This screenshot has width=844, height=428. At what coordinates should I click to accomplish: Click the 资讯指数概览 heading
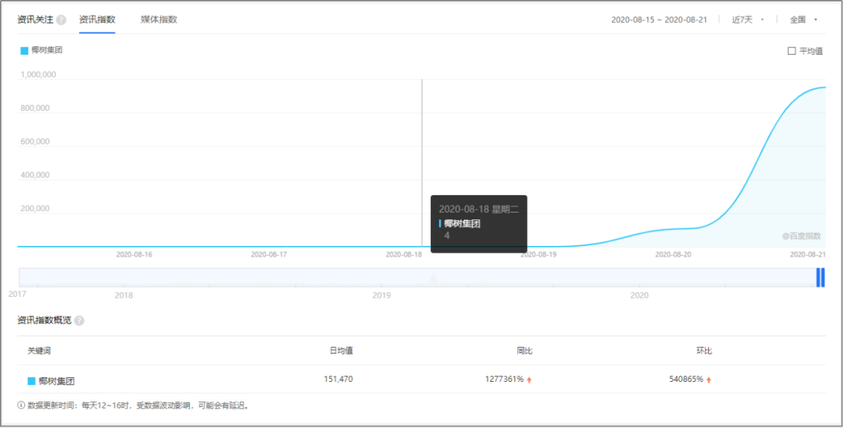(44, 320)
